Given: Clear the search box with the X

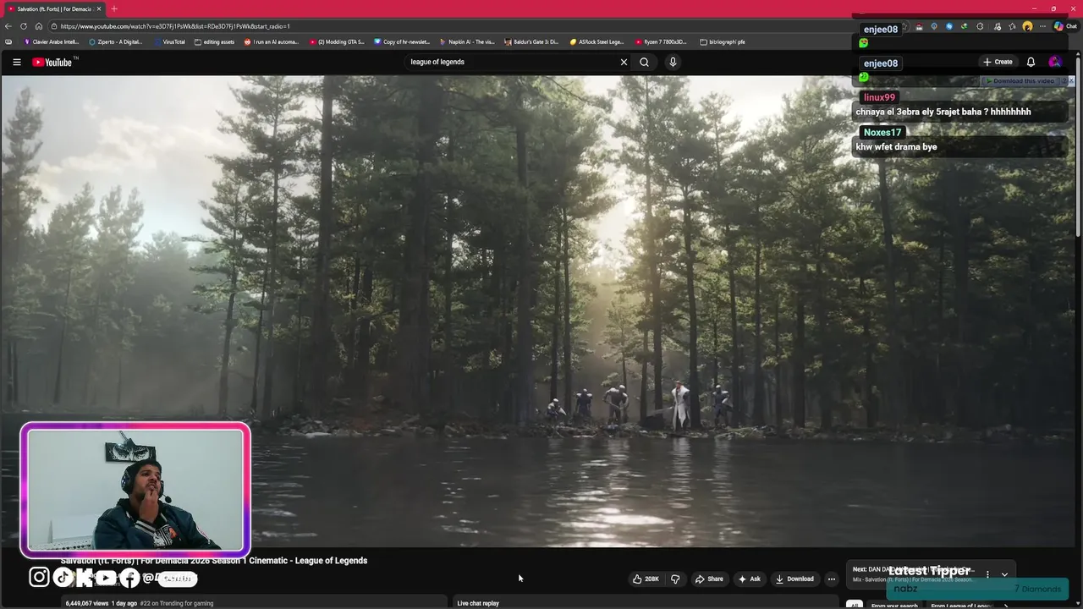Looking at the screenshot, I should click(x=624, y=62).
